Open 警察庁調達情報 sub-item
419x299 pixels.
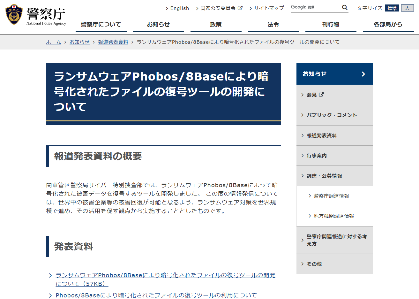point(331,196)
